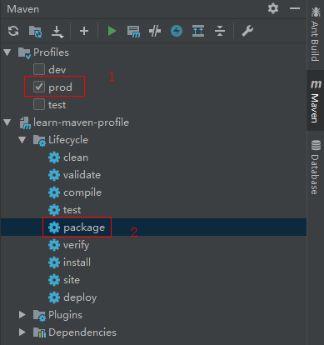Click the learn-maven-profile project icon
Screen dimensions: 324x345
coord(25,122)
